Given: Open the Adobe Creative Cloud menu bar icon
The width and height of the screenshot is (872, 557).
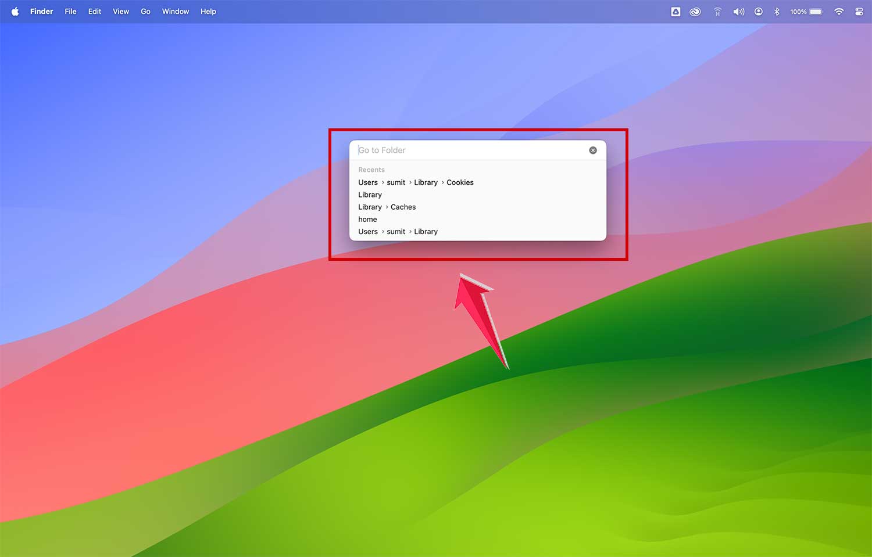Looking at the screenshot, I should click(x=695, y=11).
